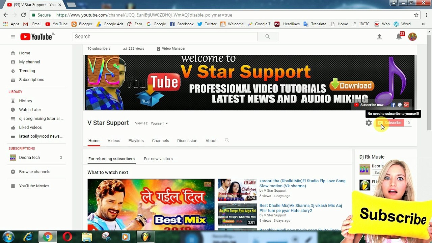Screen dimensions: 432x243
Task: Open the IRCTC bookmark
Action: point(361,24)
